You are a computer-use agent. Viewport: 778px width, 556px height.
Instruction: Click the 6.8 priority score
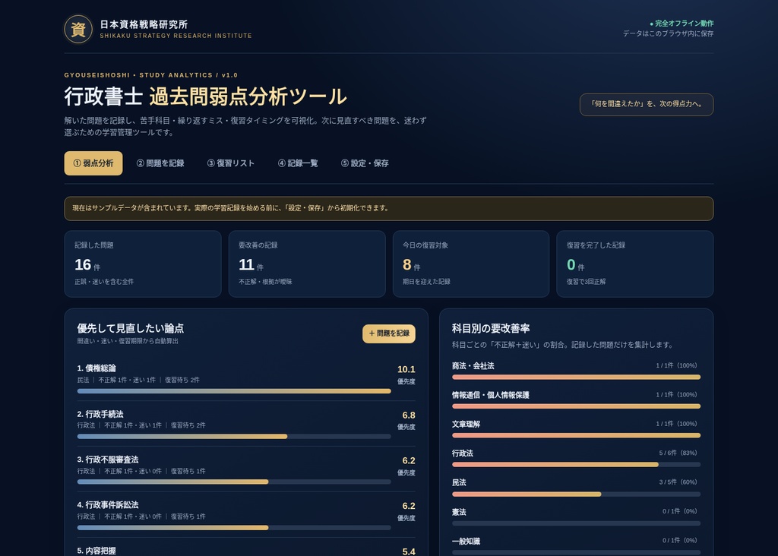409,415
